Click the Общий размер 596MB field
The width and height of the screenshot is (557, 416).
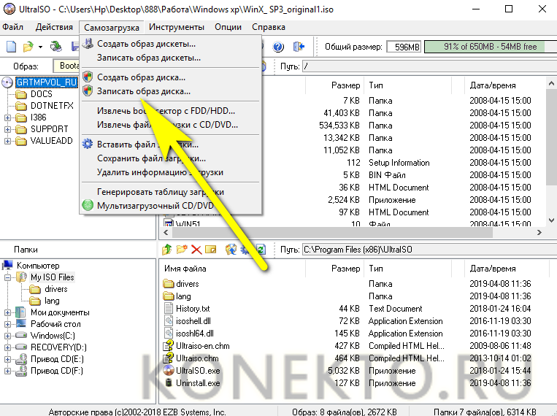(x=403, y=47)
